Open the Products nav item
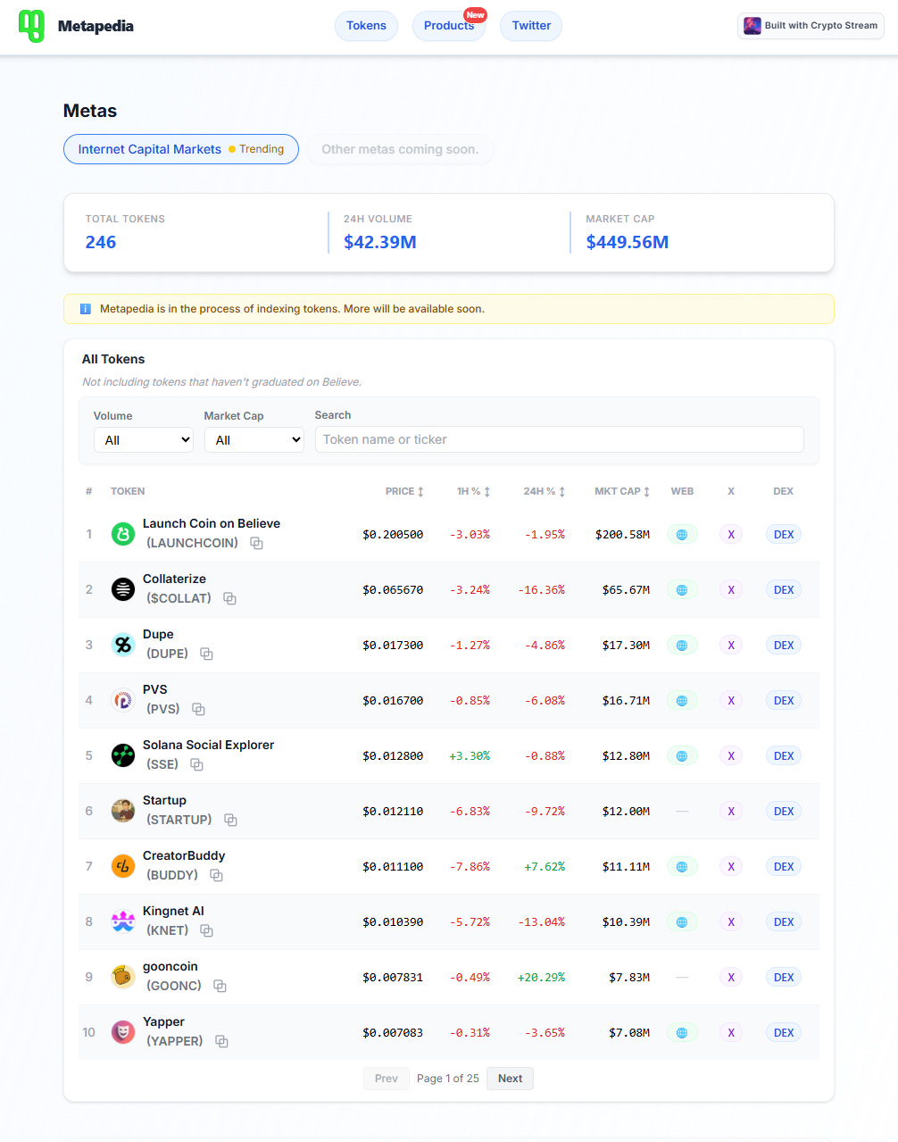The width and height of the screenshot is (898, 1142). pyautogui.click(x=449, y=26)
